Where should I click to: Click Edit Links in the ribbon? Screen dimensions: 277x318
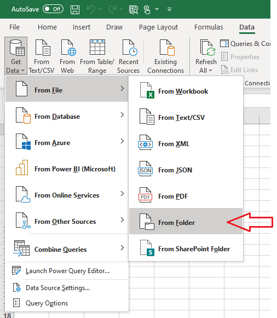coord(239,70)
